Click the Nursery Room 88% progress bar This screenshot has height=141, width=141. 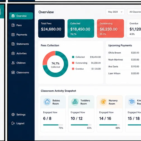coord(110,125)
